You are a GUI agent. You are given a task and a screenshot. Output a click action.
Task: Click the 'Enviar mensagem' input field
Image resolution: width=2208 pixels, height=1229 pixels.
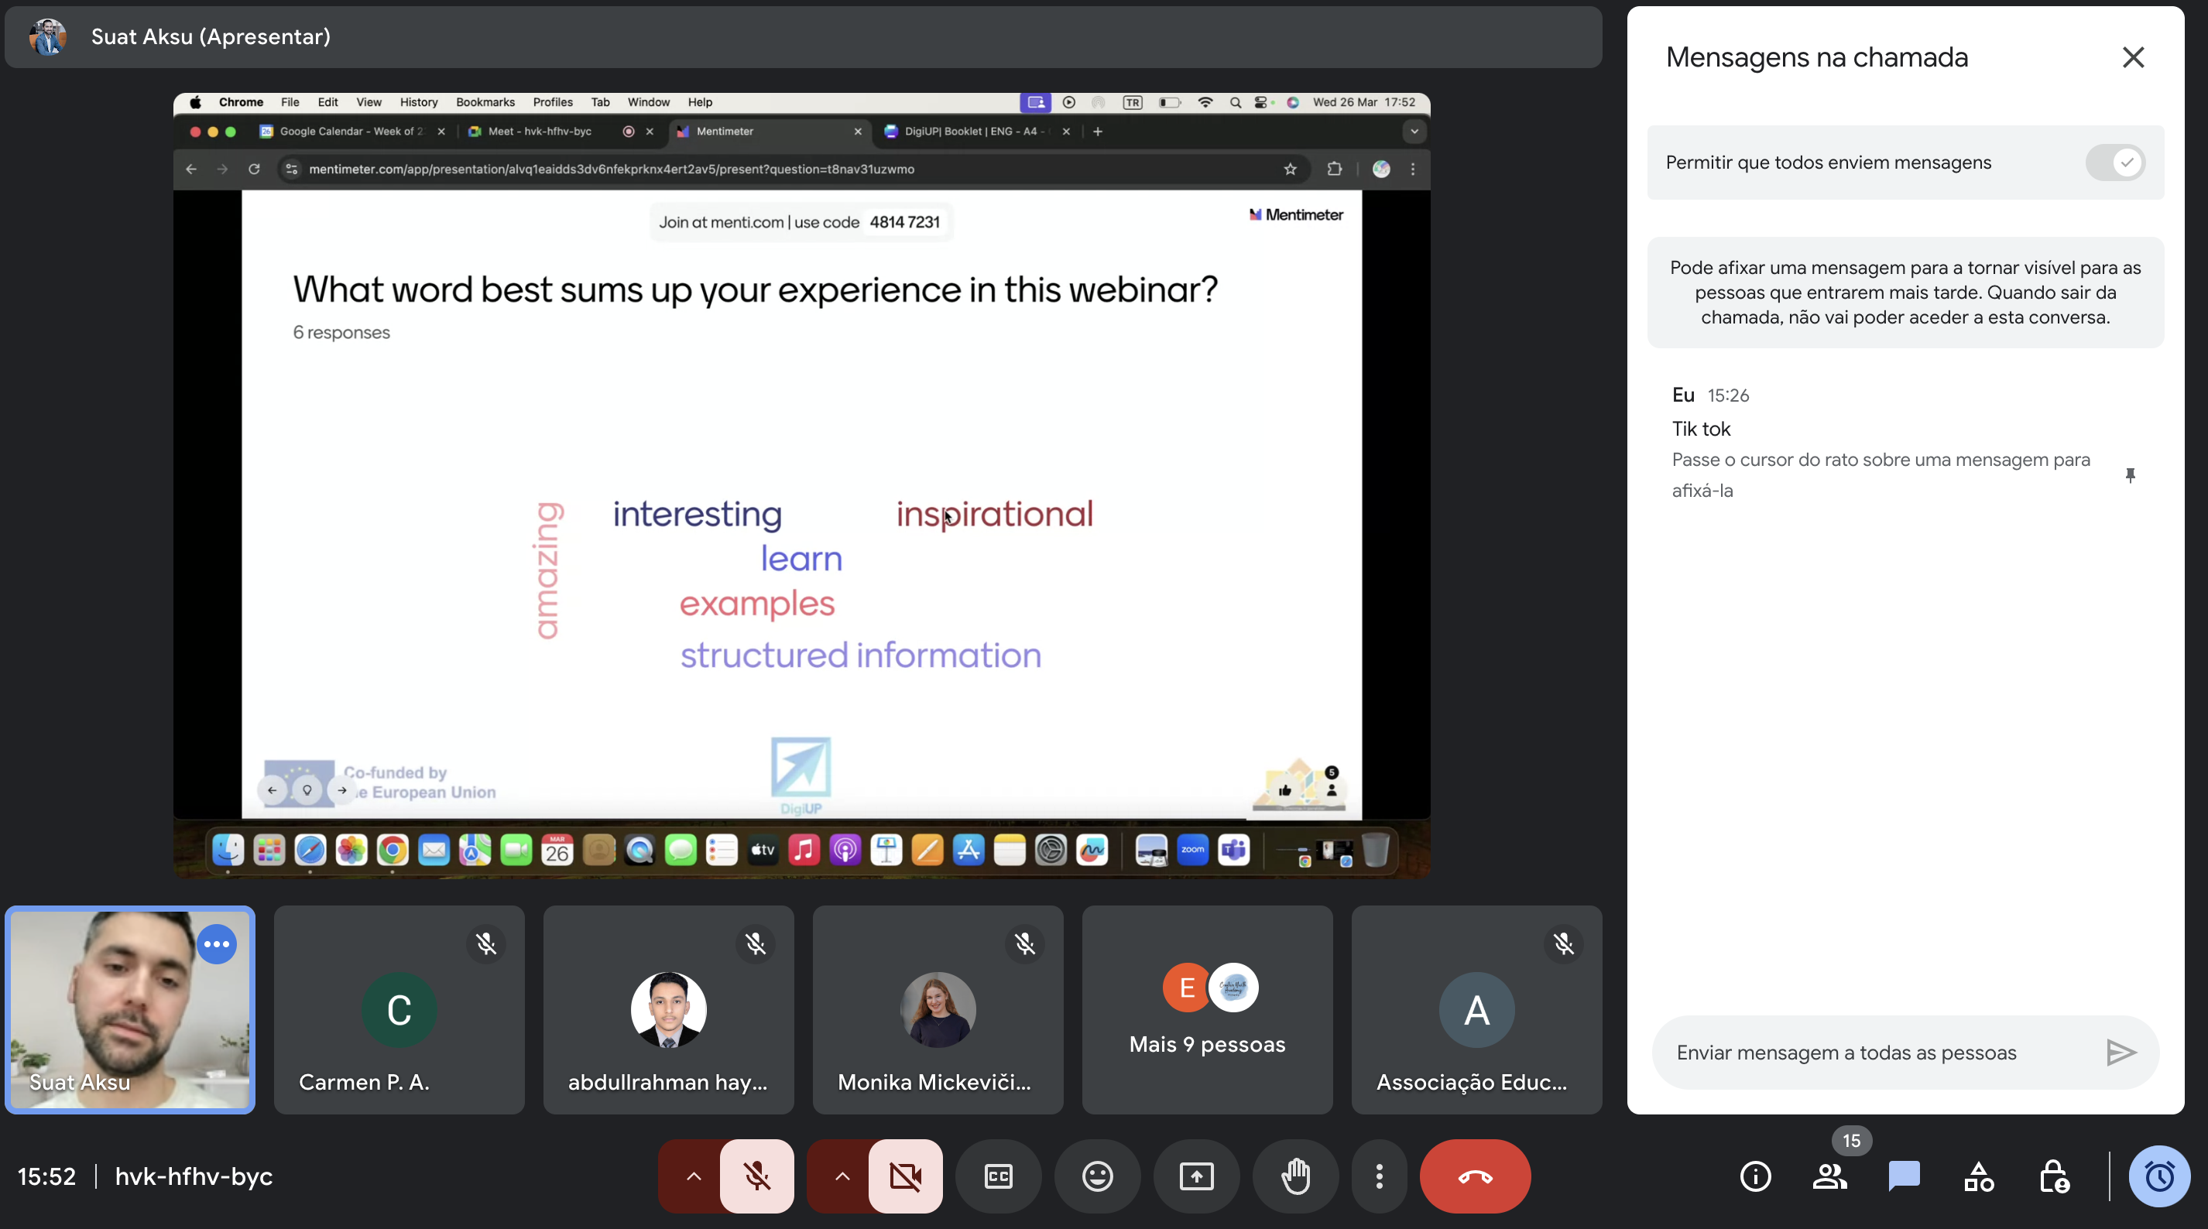[x=1877, y=1053]
